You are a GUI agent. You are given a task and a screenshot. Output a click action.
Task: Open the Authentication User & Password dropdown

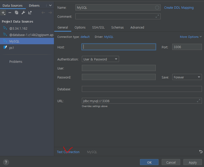point(100,59)
